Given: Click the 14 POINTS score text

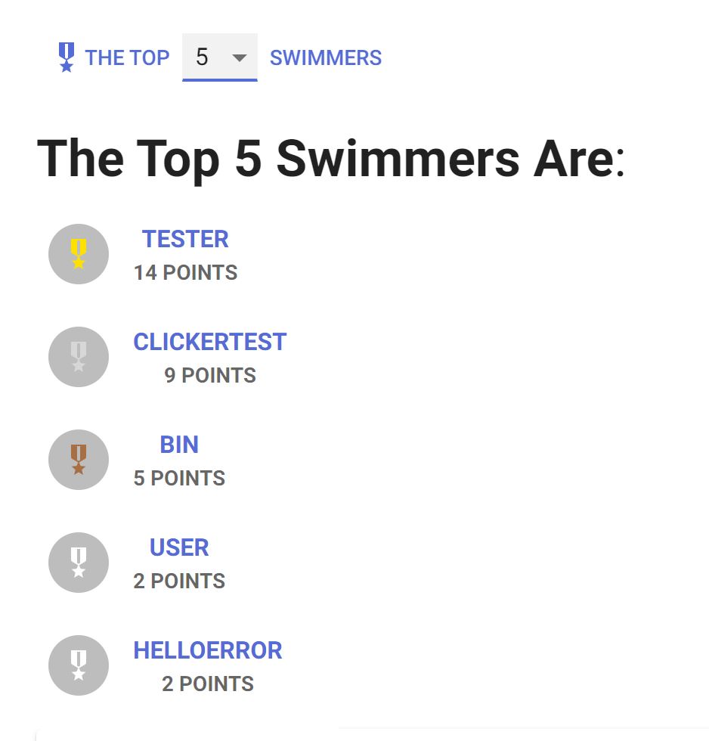Looking at the screenshot, I should [x=185, y=272].
